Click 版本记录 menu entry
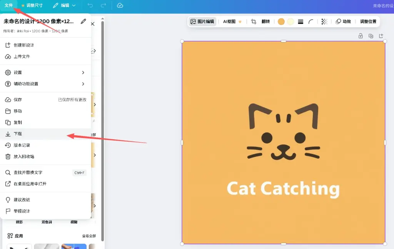 22,145
